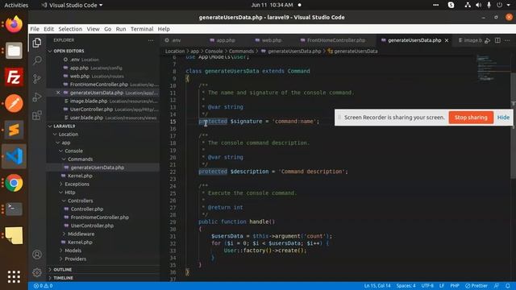
Task: Open the Activities overview
Action: (x=16, y=5)
